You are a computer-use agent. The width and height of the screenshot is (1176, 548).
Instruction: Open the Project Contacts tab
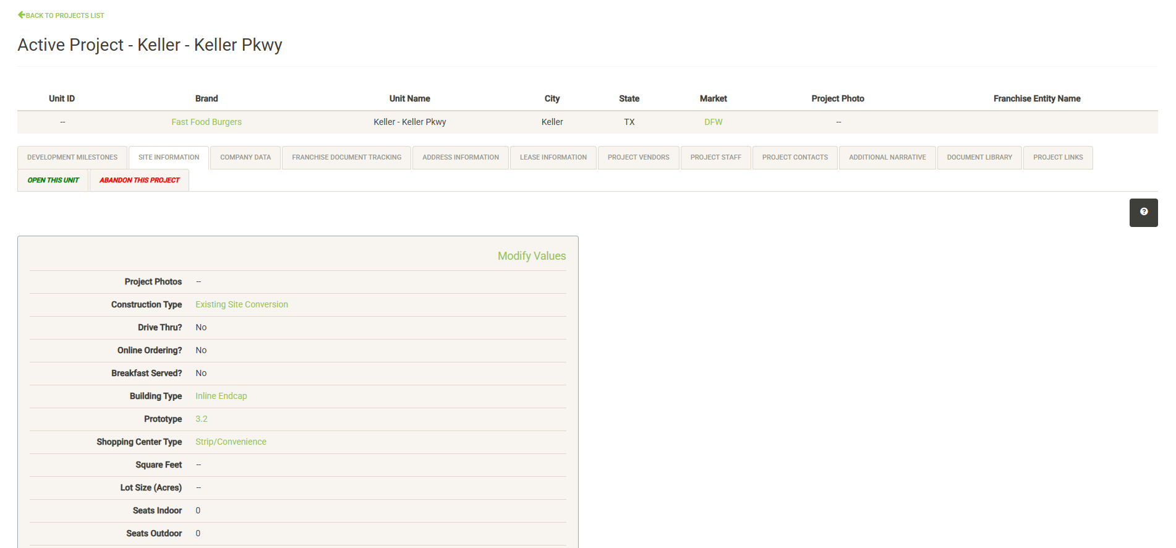795,158
